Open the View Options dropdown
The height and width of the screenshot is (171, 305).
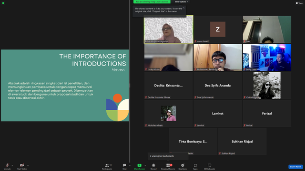(x=181, y=2)
